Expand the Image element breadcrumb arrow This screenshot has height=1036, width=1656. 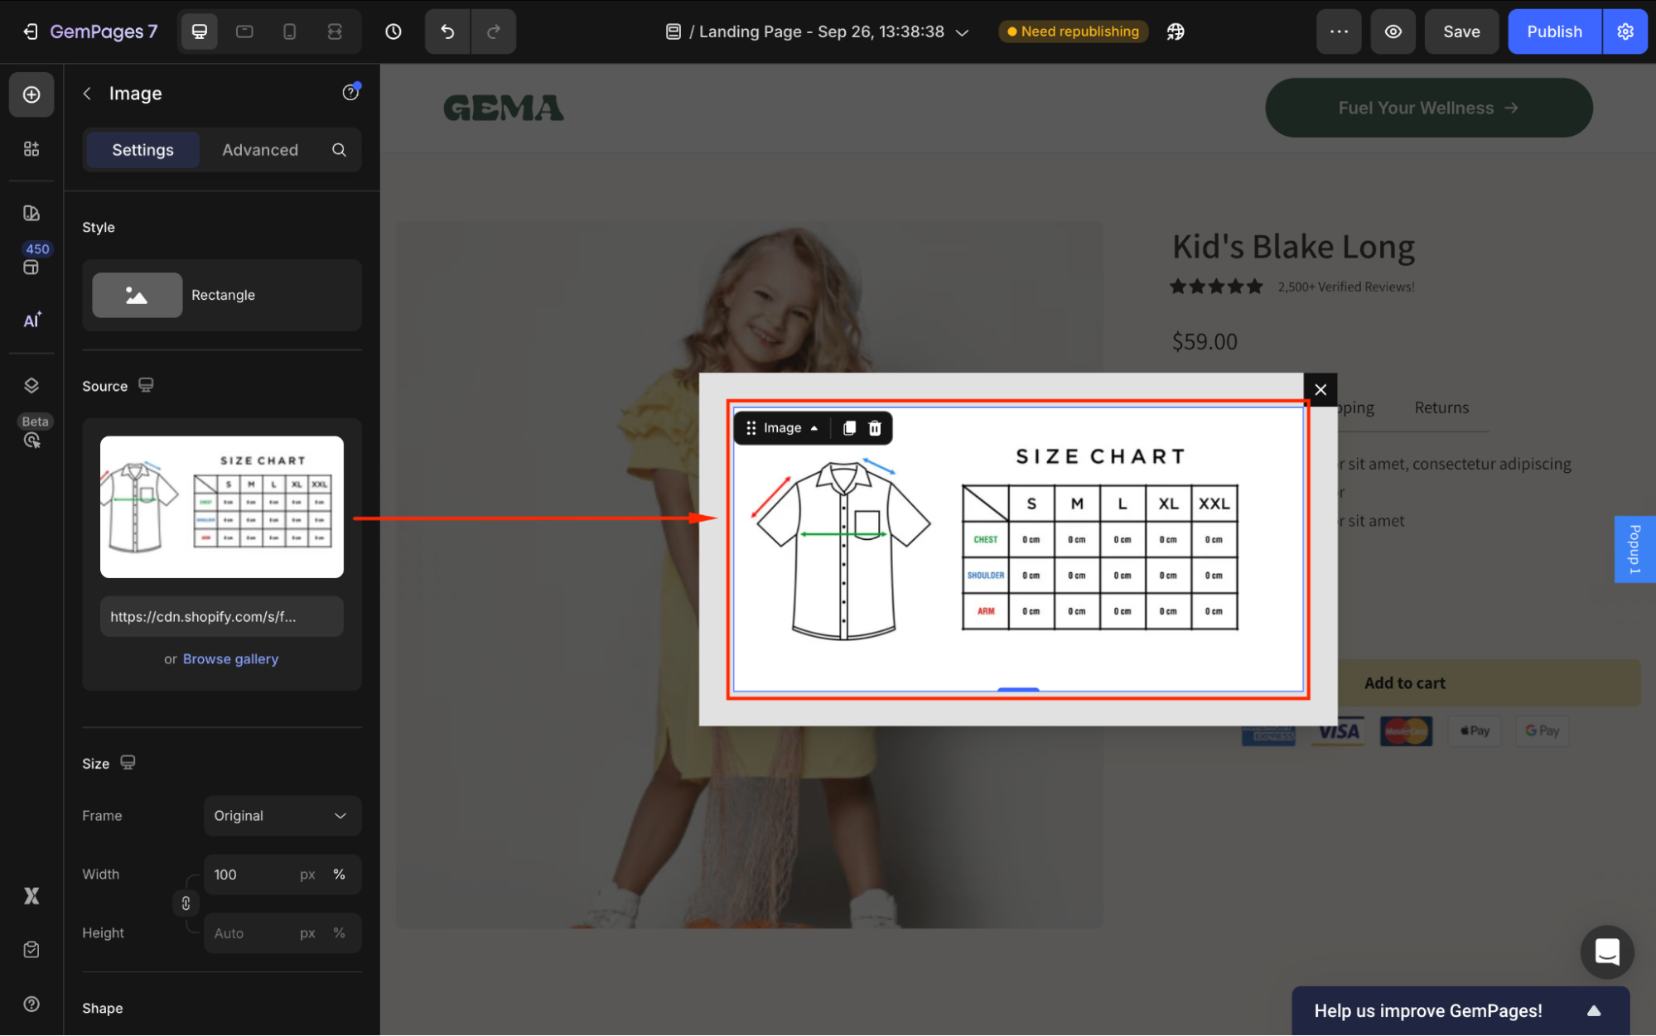click(814, 428)
